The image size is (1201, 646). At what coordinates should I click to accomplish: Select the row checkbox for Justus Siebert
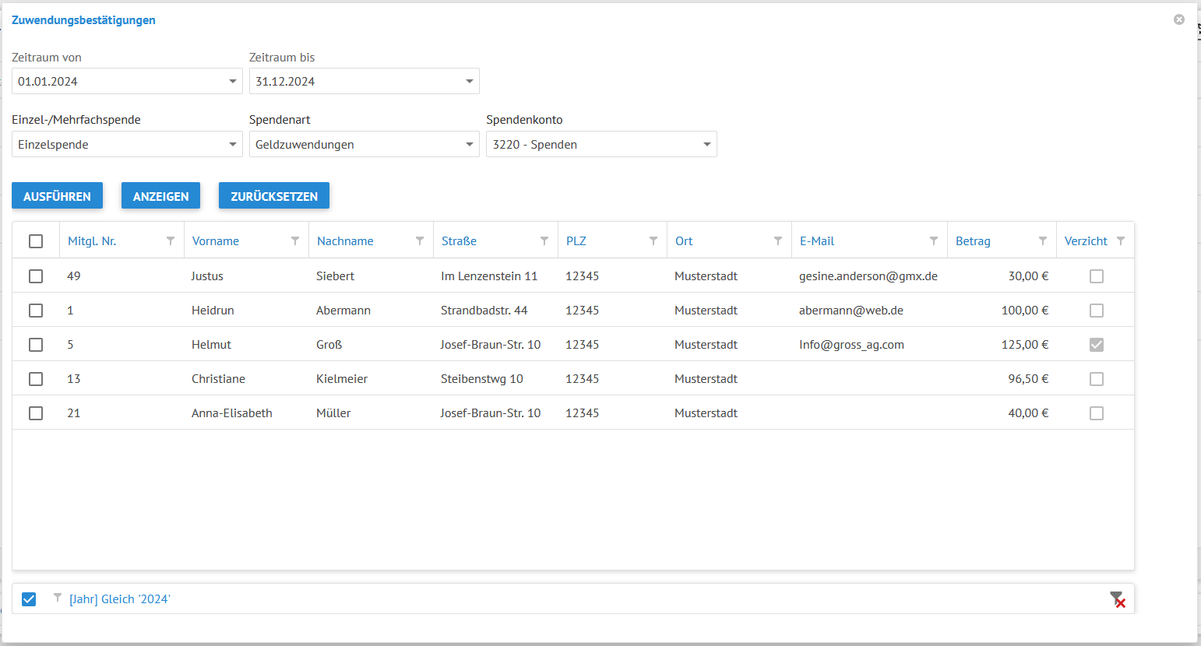pos(36,276)
